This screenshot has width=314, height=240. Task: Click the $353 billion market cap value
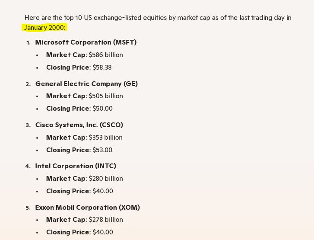click(106, 138)
